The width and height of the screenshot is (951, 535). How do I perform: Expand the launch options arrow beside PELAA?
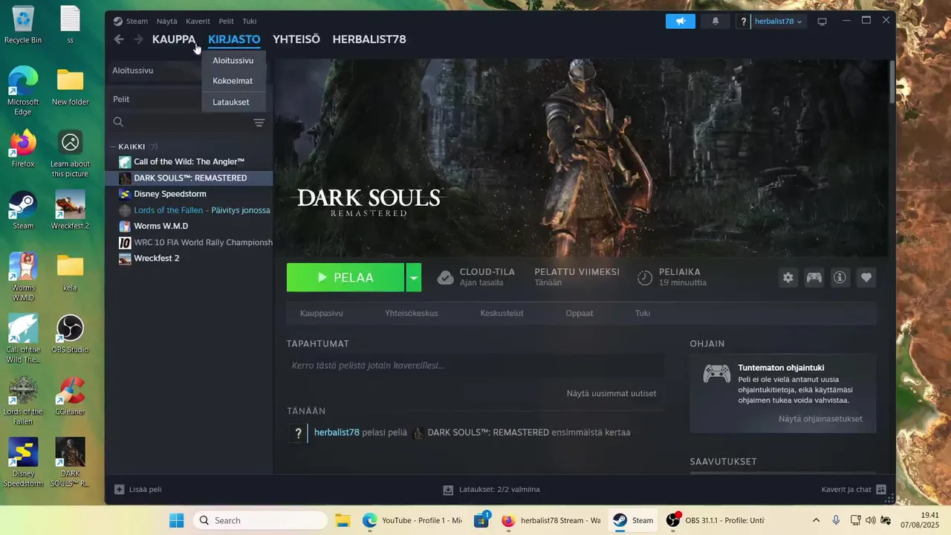click(414, 277)
